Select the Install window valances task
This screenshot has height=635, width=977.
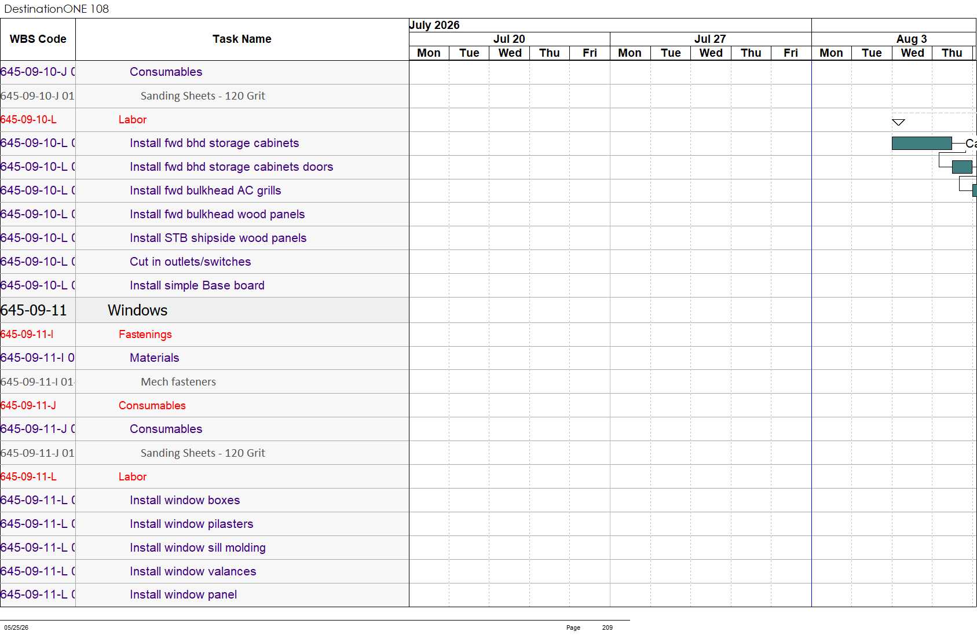[193, 571]
